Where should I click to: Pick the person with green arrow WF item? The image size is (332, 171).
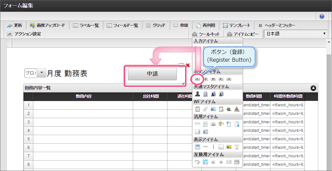(x=229, y=109)
